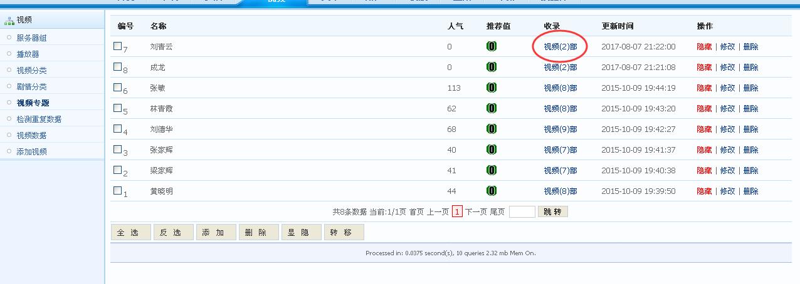Click 删除 for 梁家辉 row
Image resolution: width=800 pixels, height=284 pixels.
[750, 171]
